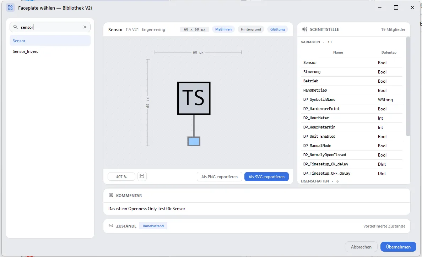The height and width of the screenshot is (257, 422).
Task: Click Als SVG exportieren button
Action: coord(266,177)
